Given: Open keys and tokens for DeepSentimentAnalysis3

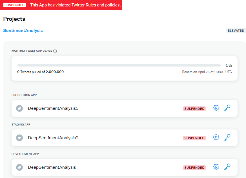Looking at the screenshot, I should [227, 108].
